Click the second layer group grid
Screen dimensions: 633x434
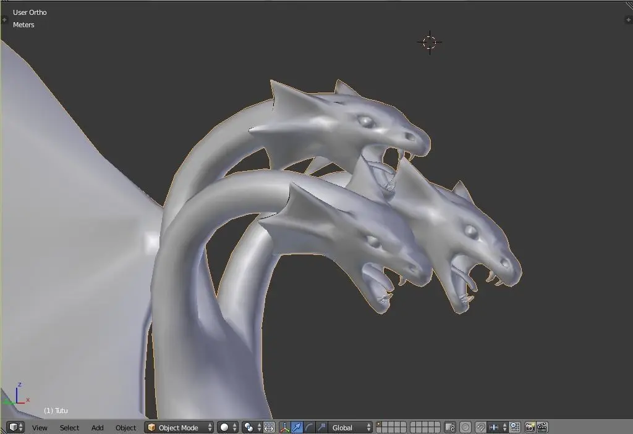pyautogui.click(x=425, y=428)
